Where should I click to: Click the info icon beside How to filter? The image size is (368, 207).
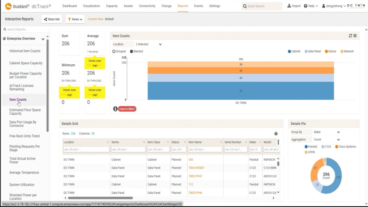pyautogui.click(x=115, y=109)
